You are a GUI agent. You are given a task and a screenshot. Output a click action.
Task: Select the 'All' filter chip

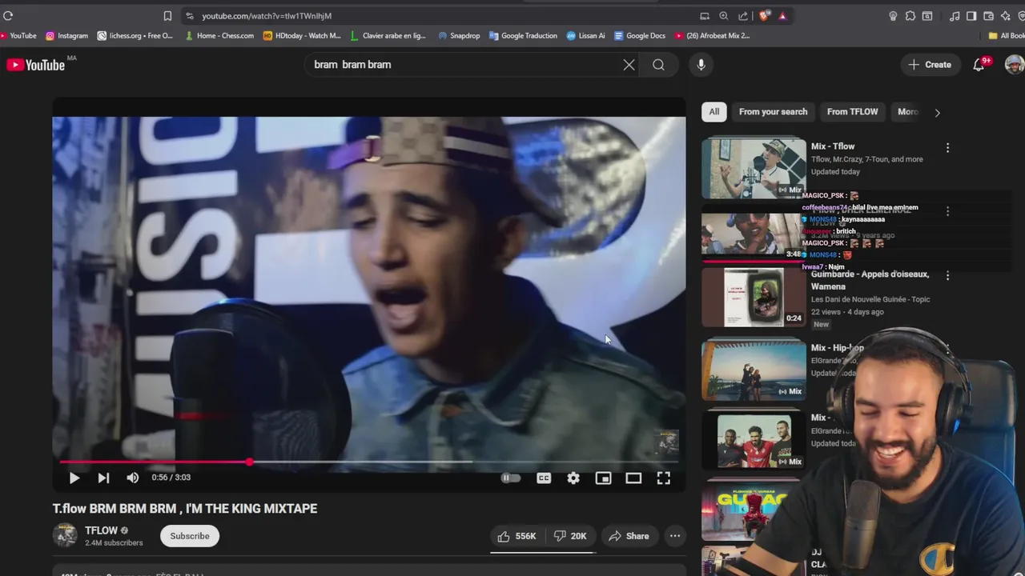[713, 112]
